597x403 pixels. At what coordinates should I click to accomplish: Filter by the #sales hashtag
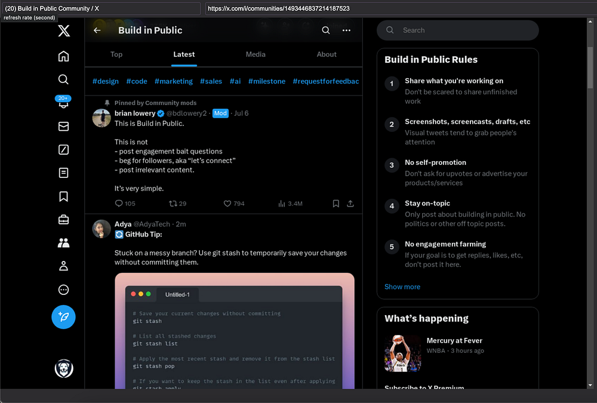pyautogui.click(x=211, y=81)
